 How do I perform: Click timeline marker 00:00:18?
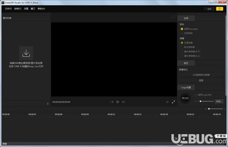tap(164, 114)
